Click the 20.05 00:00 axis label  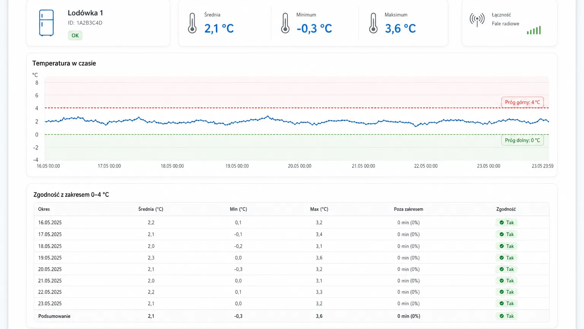click(300, 166)
